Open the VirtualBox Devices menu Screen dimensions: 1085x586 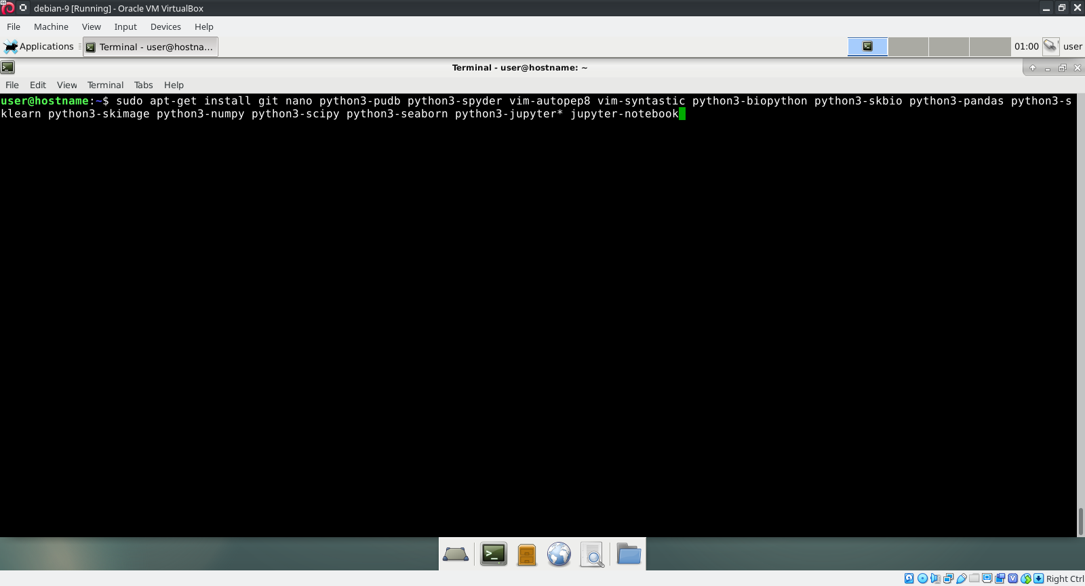click(x=165, y=26)
